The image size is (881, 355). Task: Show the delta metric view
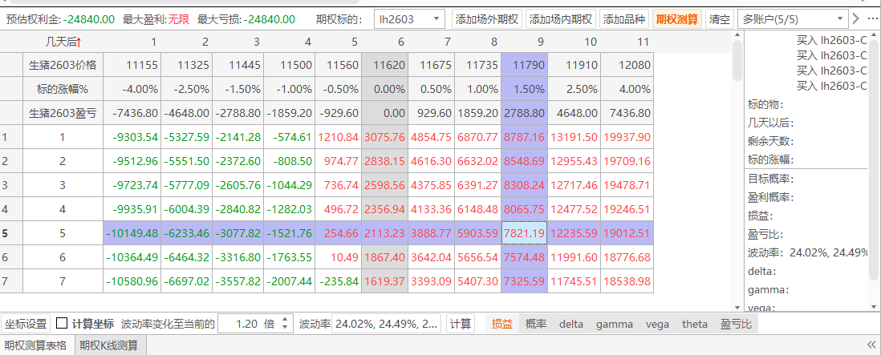tap(571, 324)
